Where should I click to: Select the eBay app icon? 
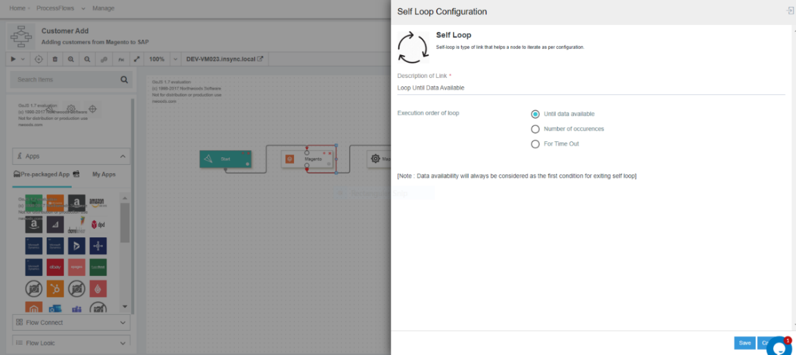click(x=55, y=267)
